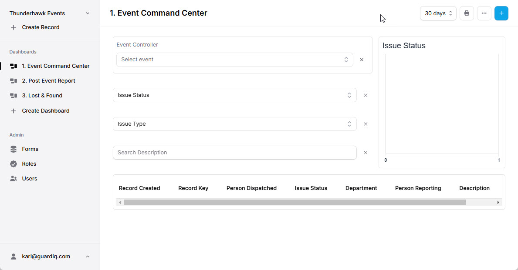
Task: Sort by Person Dispatched column header
Action: click(x=251, y=188)
